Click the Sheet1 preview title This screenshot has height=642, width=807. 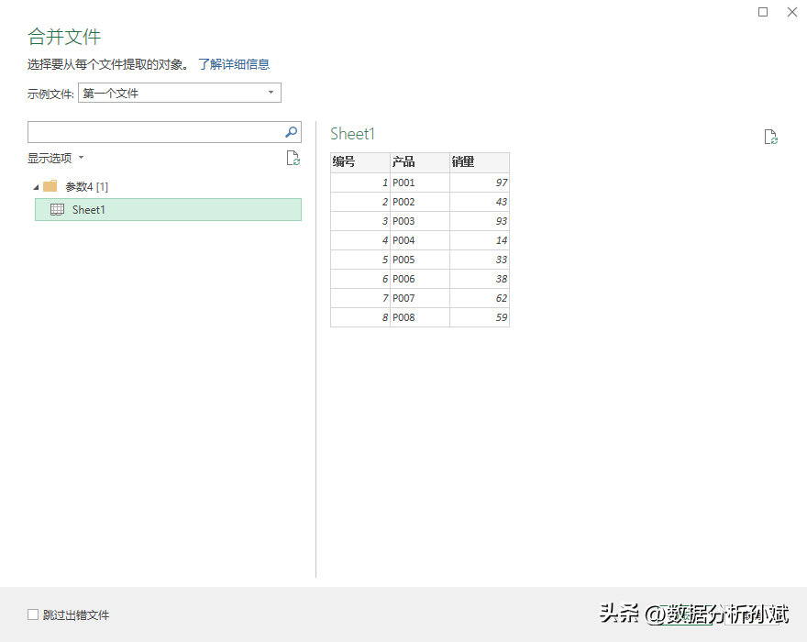click(352, 134)
